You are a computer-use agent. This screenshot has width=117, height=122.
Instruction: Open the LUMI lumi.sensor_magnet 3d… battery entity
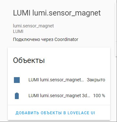click(x=59, y=96)
